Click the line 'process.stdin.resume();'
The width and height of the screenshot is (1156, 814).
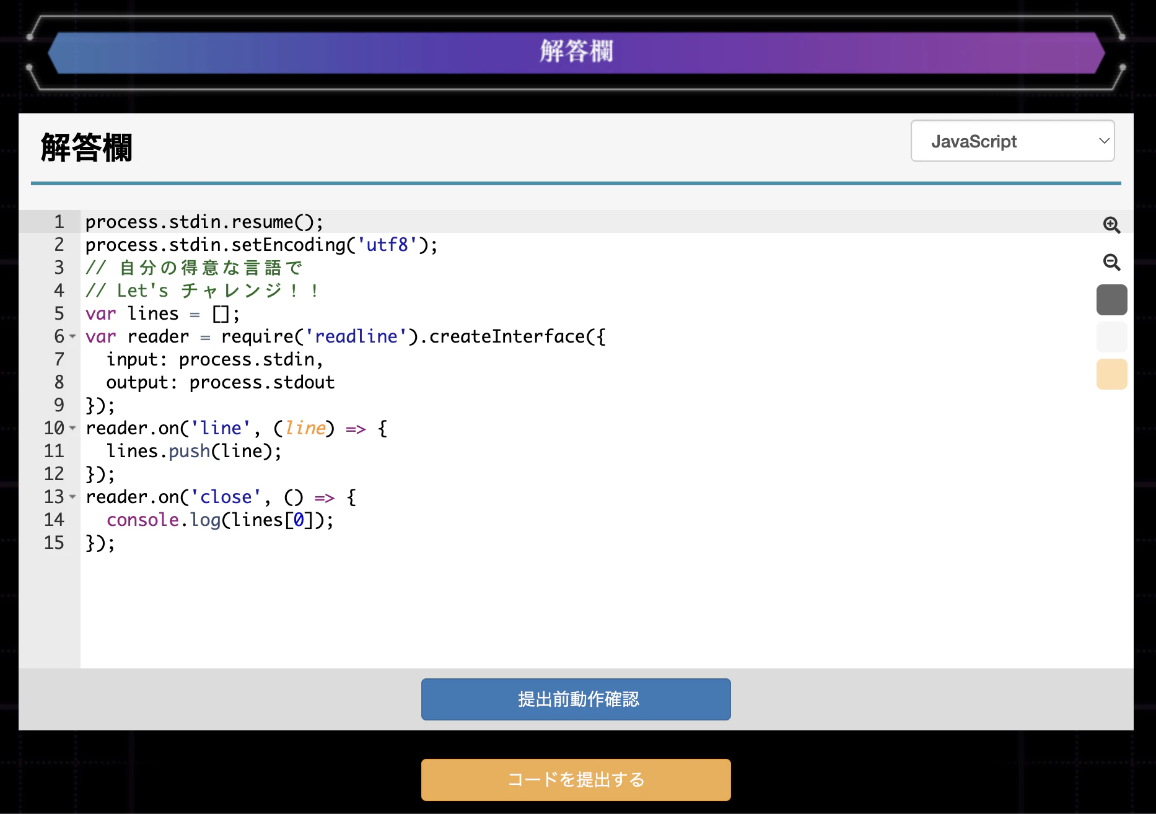pyautogui.click(x=204, y=222)
